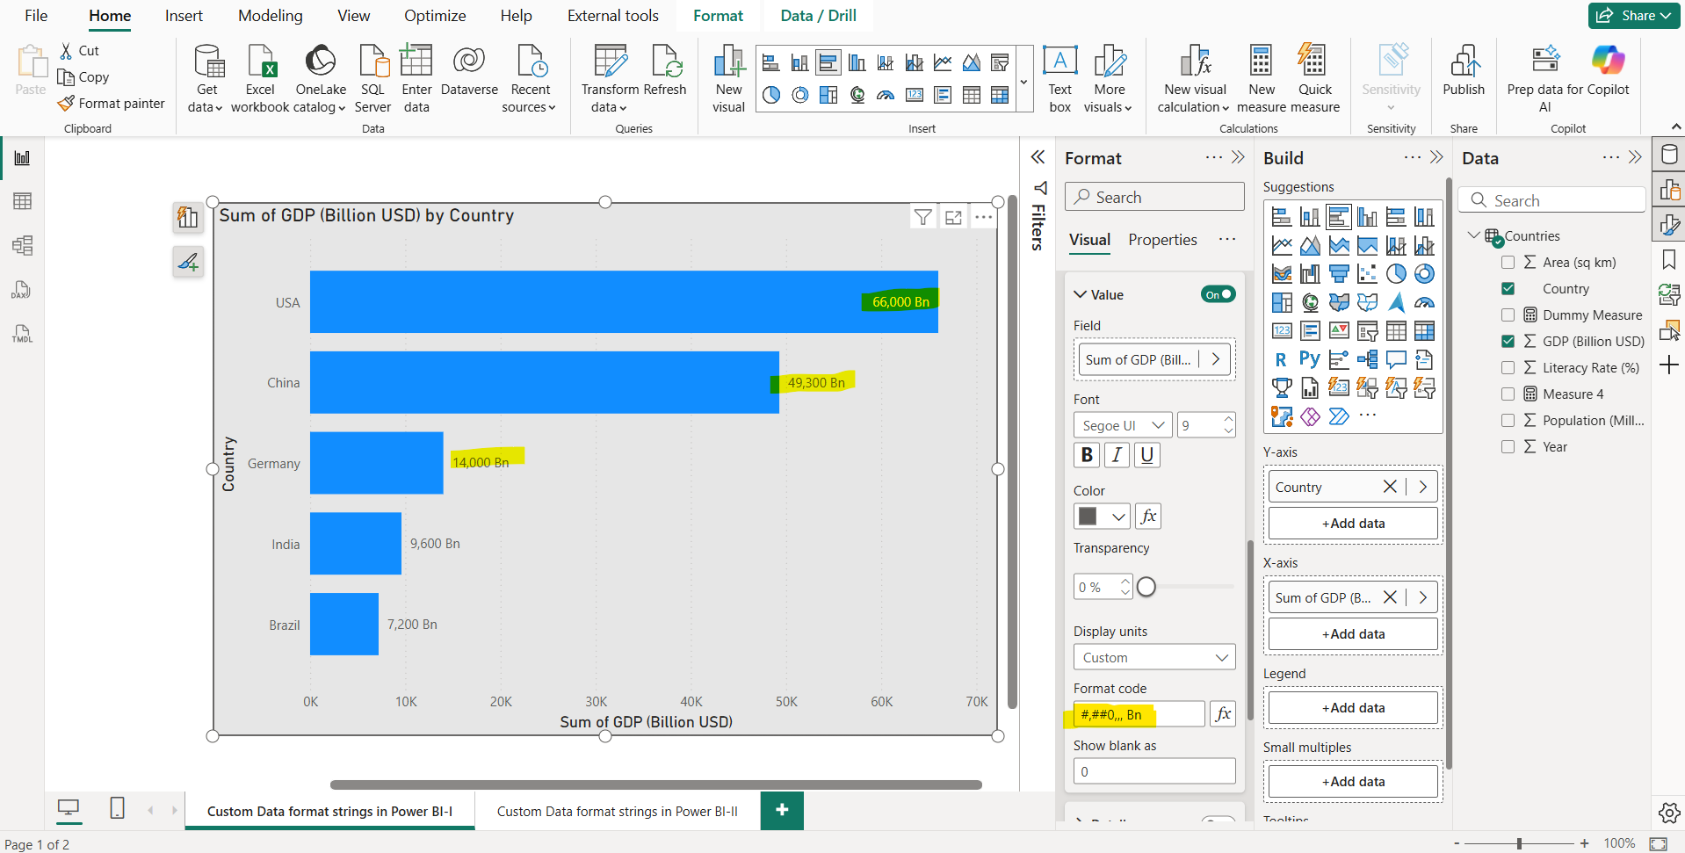Select the Table view icon in left sidebar

click(x=21, y=201)
